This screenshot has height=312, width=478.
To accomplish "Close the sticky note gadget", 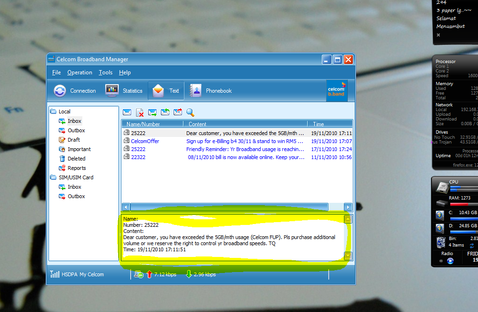I will pyautogui.click(x=438, y=35).
